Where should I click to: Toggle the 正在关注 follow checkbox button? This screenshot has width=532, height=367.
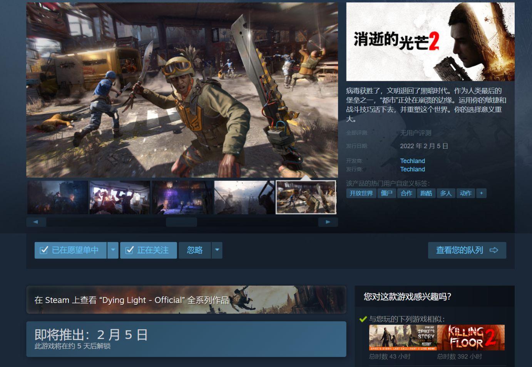coord(148,250)
